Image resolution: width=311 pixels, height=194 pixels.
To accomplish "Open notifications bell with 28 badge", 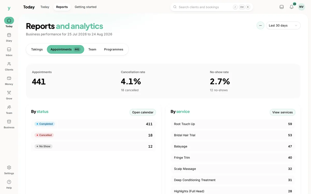I will [x=292, y=7].
